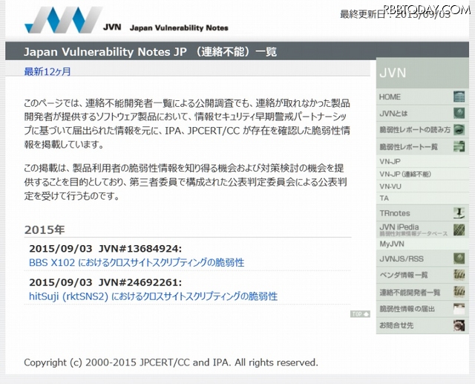Select the VN-JP submenu item
The height and width of the screenshot is (384, 475).
coord(422,161)
